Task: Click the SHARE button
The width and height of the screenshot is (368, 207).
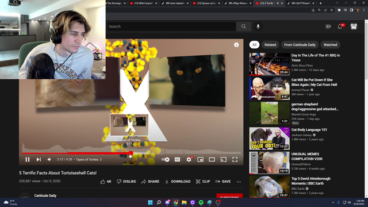Action: (x=150, y=182)
